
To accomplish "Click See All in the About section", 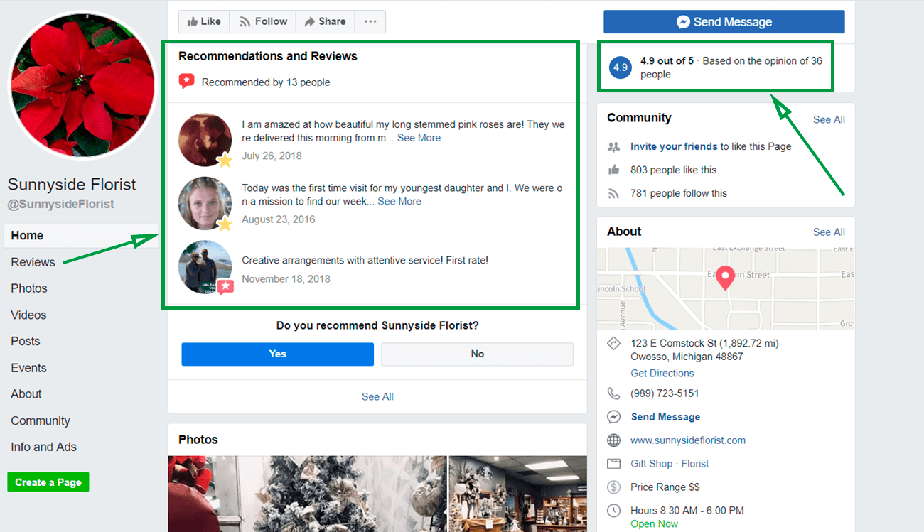I will click(x=829, y=232).
